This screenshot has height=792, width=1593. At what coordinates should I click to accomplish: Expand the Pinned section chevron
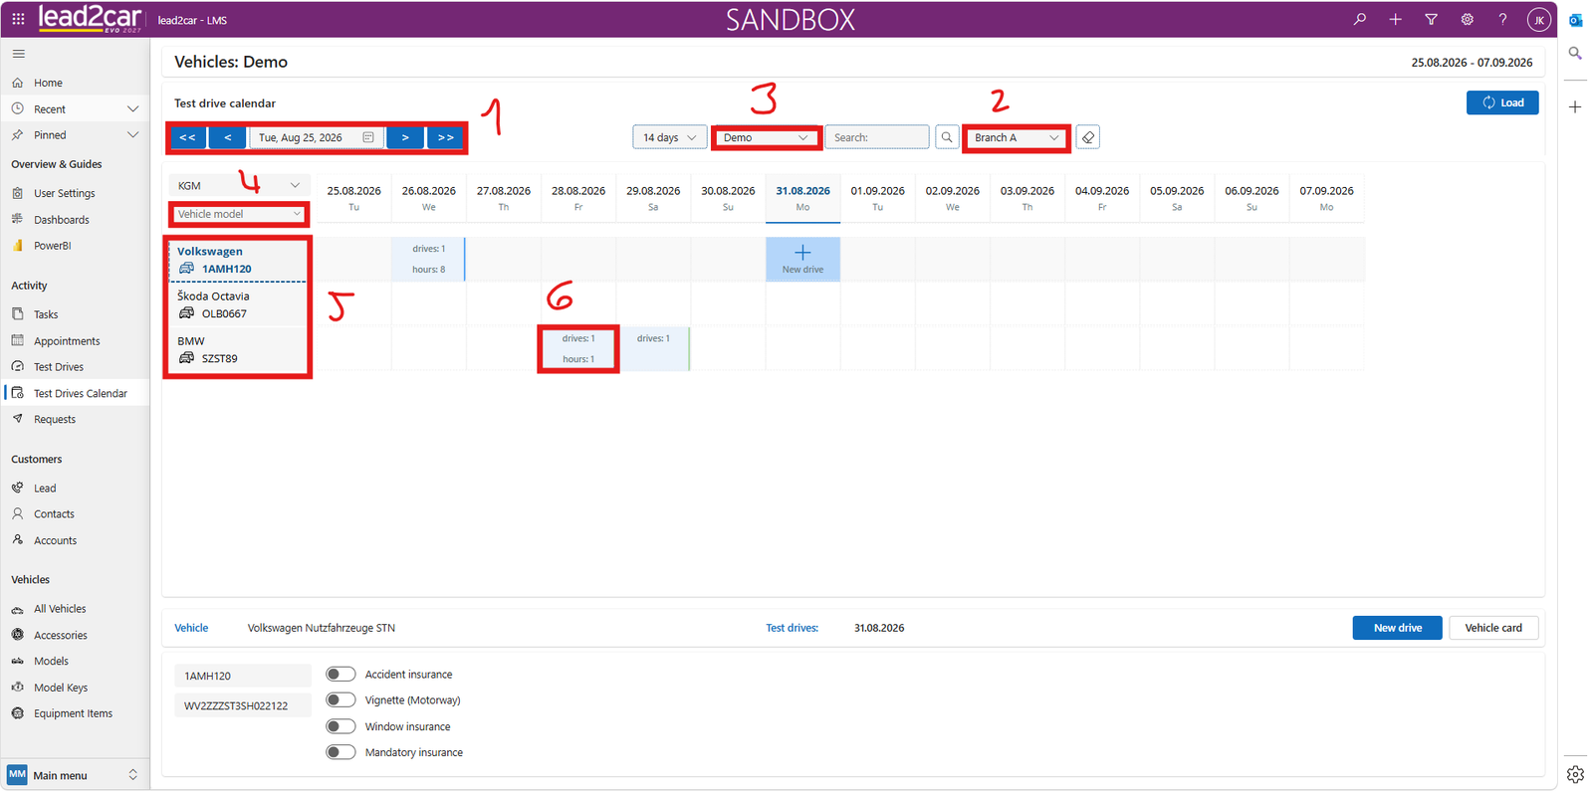point(132,134)
